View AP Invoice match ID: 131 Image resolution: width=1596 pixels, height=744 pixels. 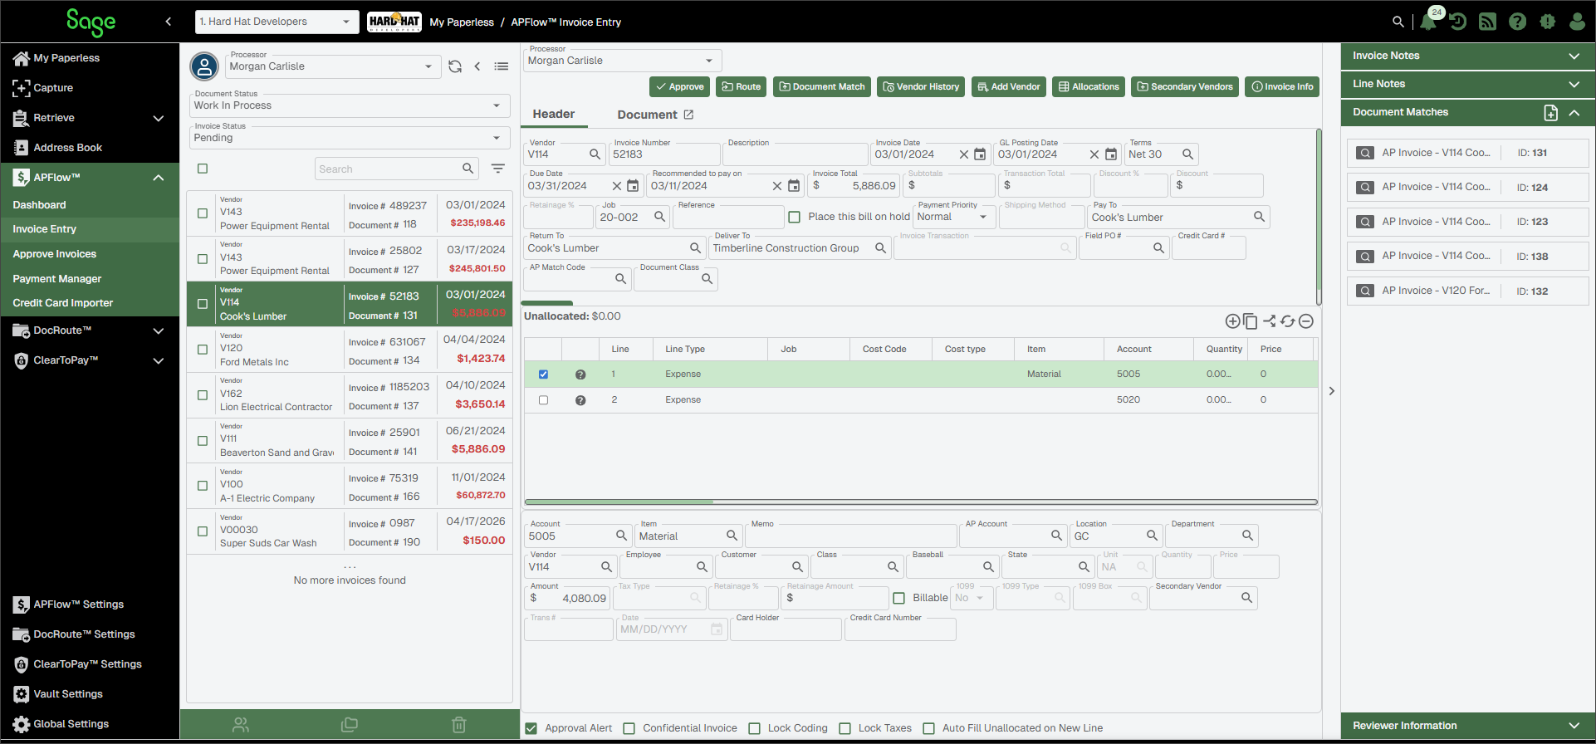point(1467,153)
